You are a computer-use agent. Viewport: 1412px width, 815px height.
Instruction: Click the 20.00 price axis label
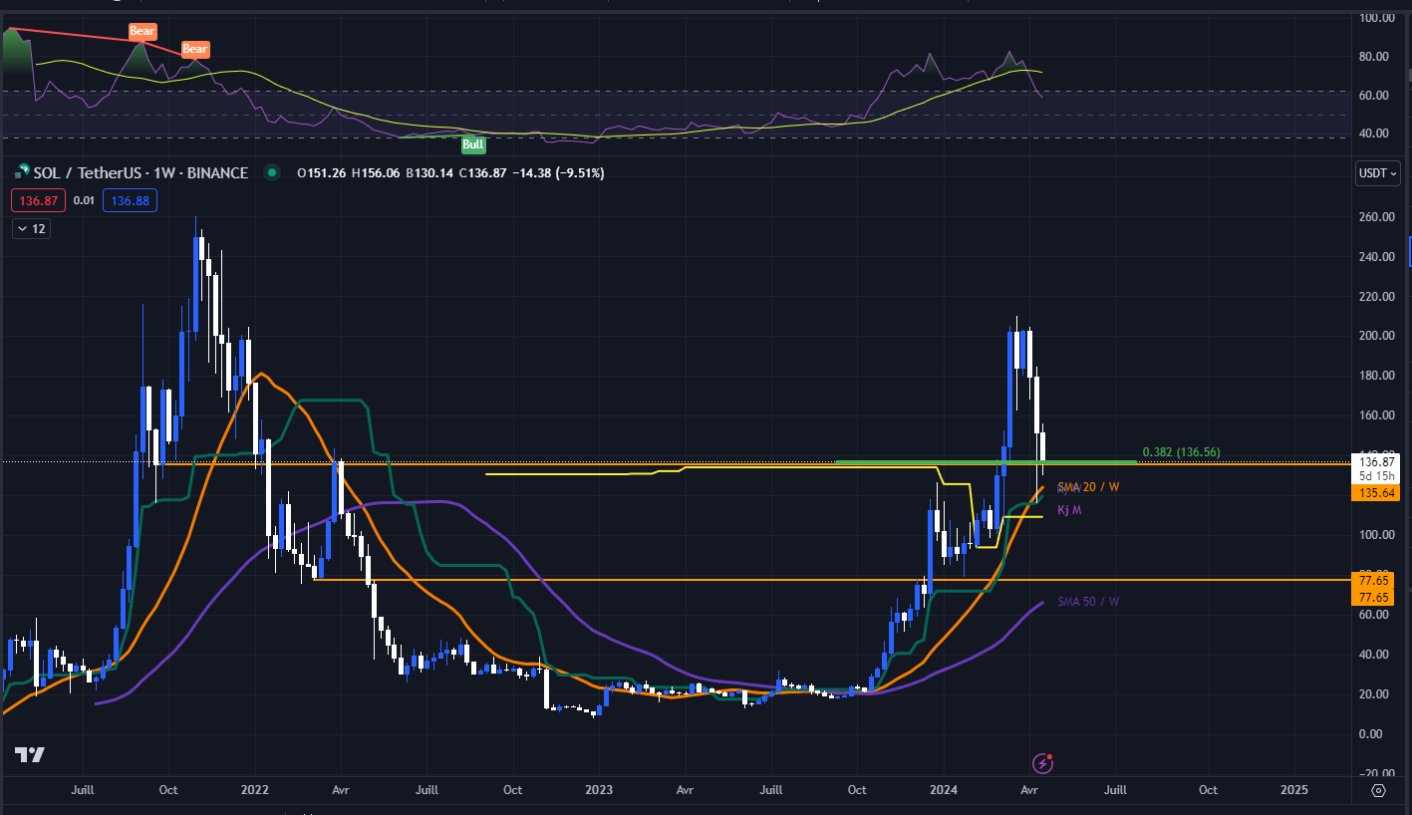point(1375,694)
